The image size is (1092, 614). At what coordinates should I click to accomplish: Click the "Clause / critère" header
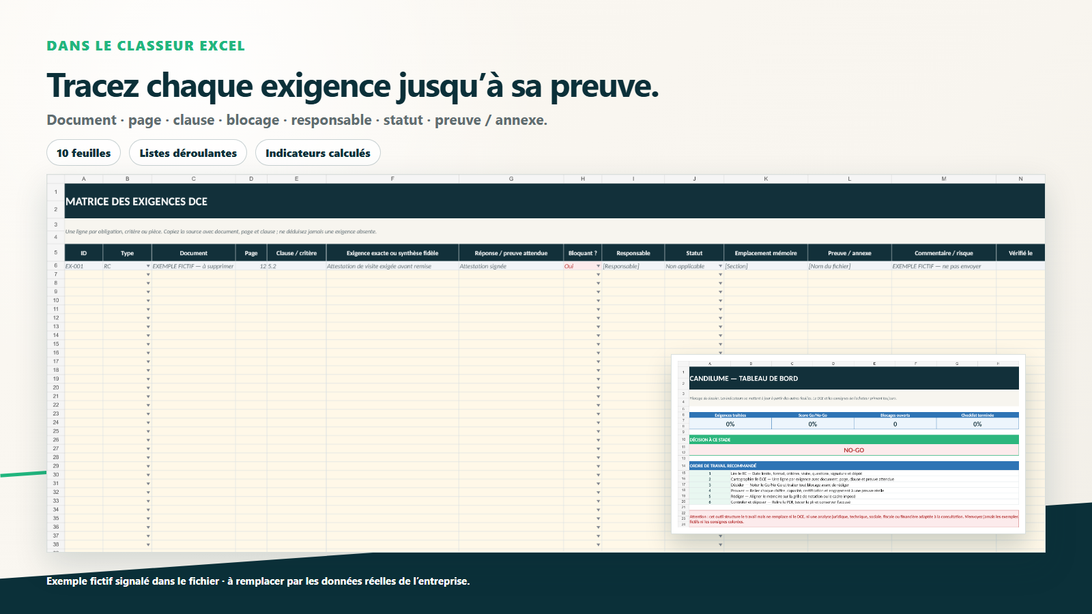pos(297,253)
